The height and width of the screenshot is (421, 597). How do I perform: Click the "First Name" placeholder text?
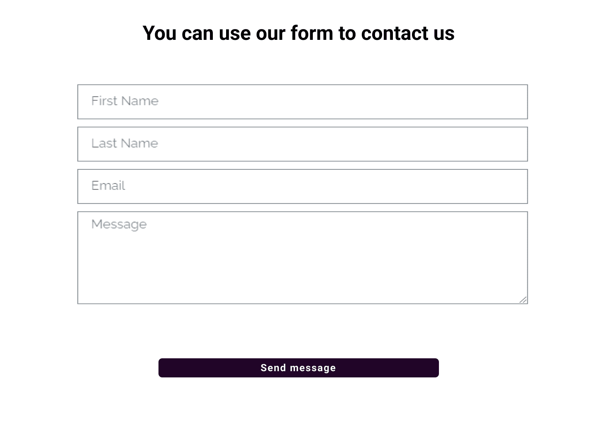click(125, 101)
